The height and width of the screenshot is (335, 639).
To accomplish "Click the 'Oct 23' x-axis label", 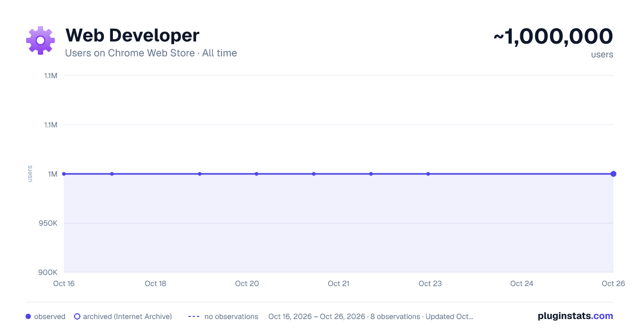I will (x=430, y=283).
